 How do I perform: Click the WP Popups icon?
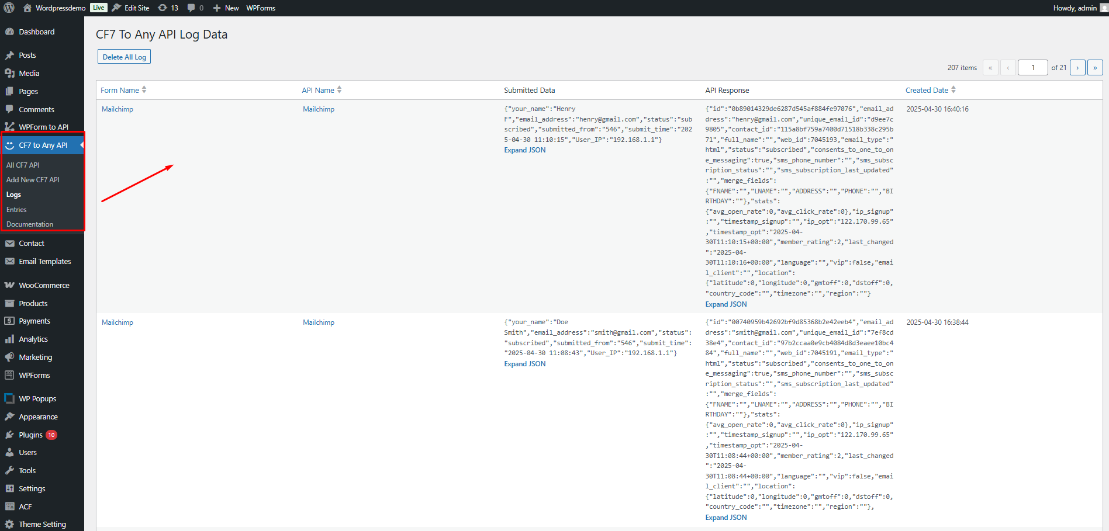(x=9, y=398)
